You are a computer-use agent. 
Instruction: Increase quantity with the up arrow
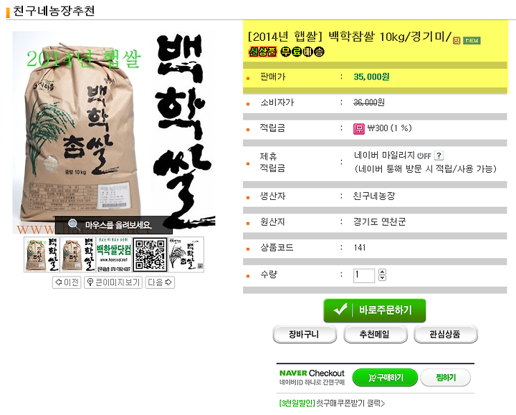(382, 272)
